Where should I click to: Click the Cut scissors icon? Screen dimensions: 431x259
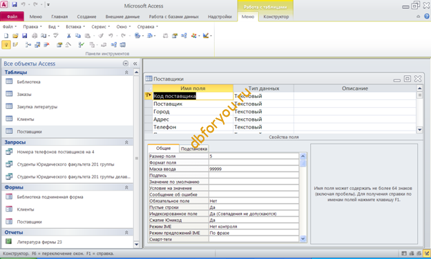pyautogui.click(x=68, y=36)
